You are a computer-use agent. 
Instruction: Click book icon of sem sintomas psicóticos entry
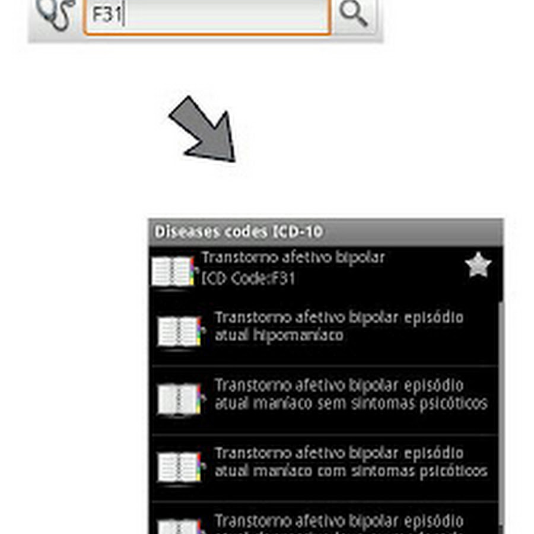click(x=180, y=399)
